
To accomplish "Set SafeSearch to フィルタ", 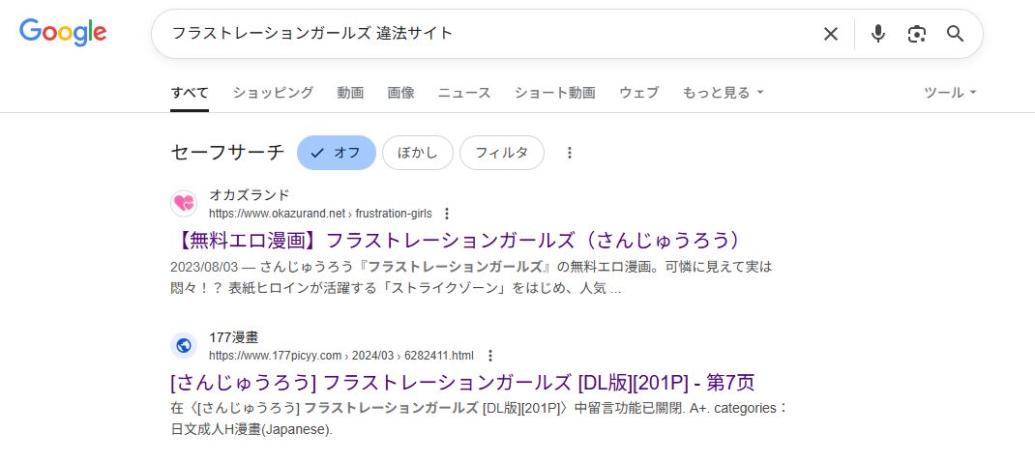I will coord(502,153).
